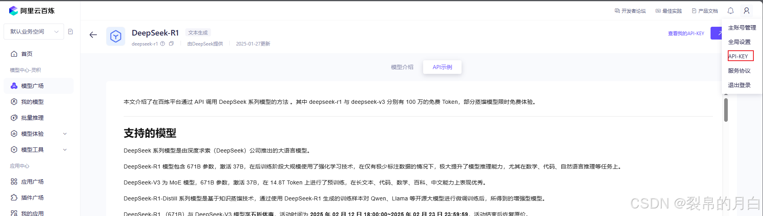Open 模型广场 in the sidebar
Viewport: 763px width, 216px height.
39,86
